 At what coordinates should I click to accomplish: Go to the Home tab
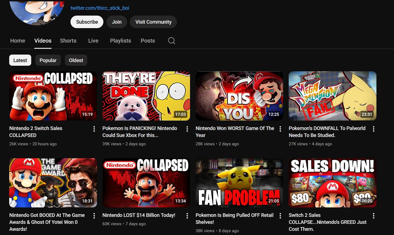click(18, 41)
